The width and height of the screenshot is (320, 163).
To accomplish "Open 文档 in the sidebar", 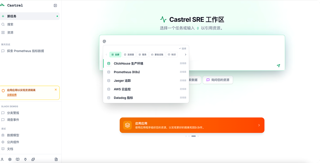I will pyautogui.click(x=30, y=149).
